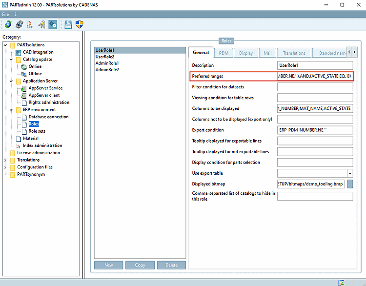Expand the Configuration files tree node
This screenshot has width=366, height=286.
coord(5,167)
